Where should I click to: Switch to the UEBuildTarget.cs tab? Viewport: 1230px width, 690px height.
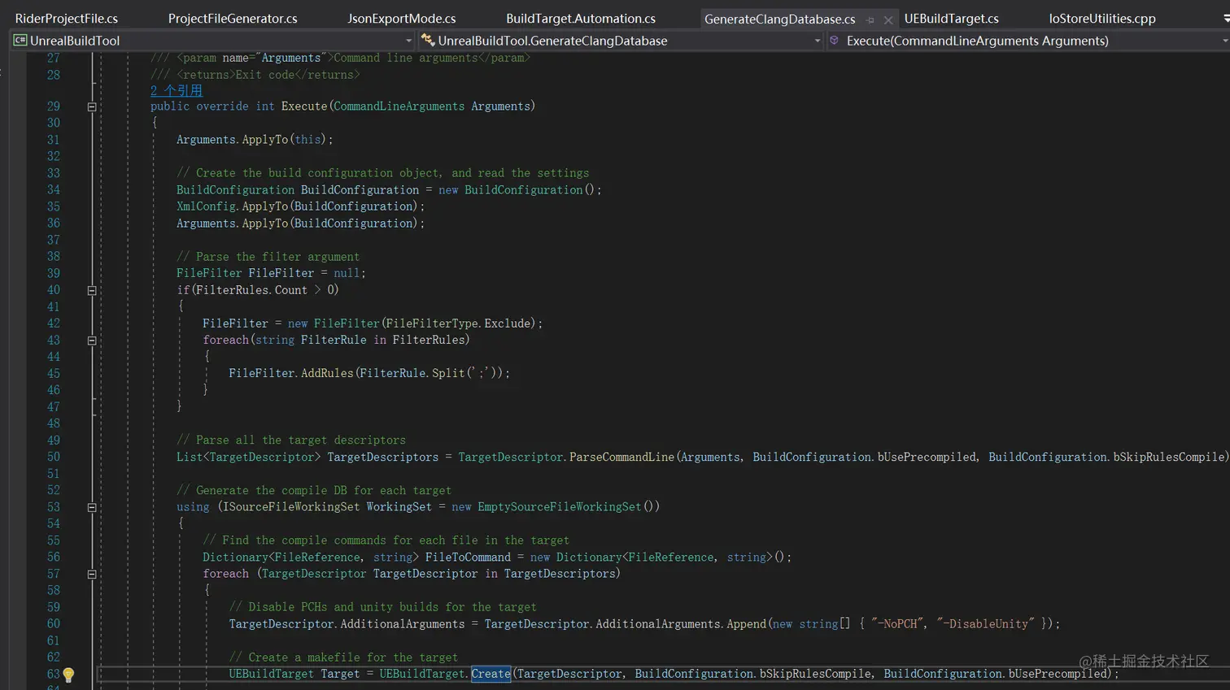952,19
